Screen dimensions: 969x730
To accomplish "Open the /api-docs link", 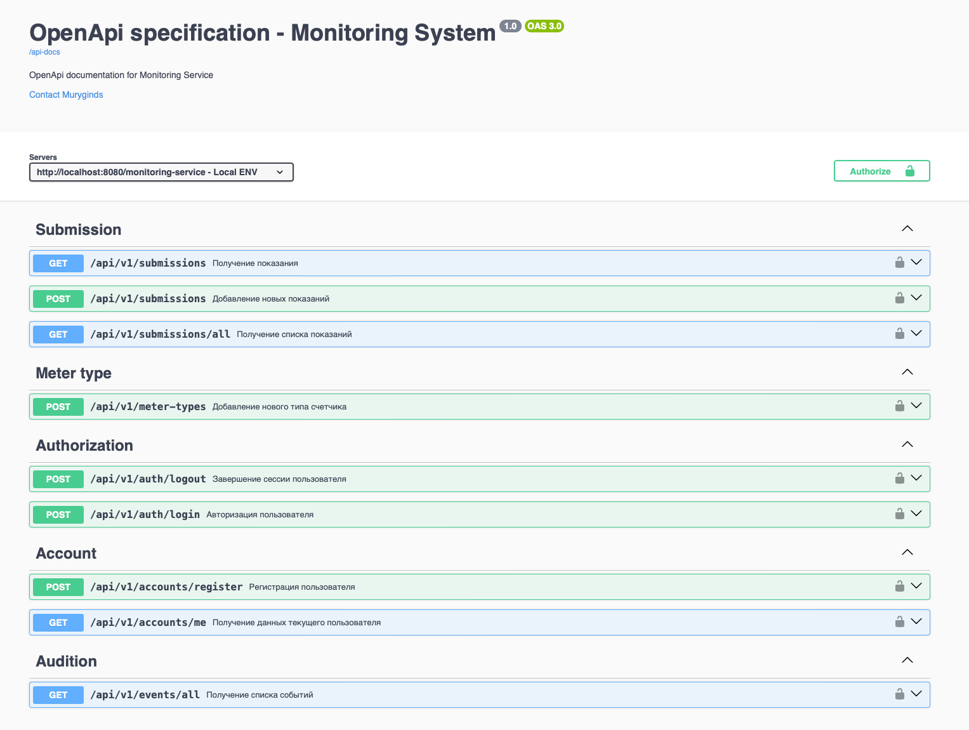I will 44,52.
